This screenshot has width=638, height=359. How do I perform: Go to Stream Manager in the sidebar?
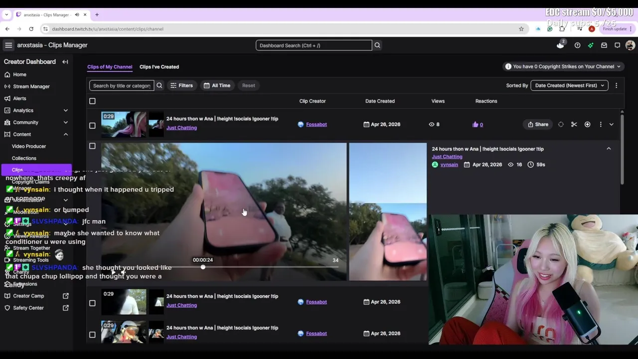[x=31, y=86]
